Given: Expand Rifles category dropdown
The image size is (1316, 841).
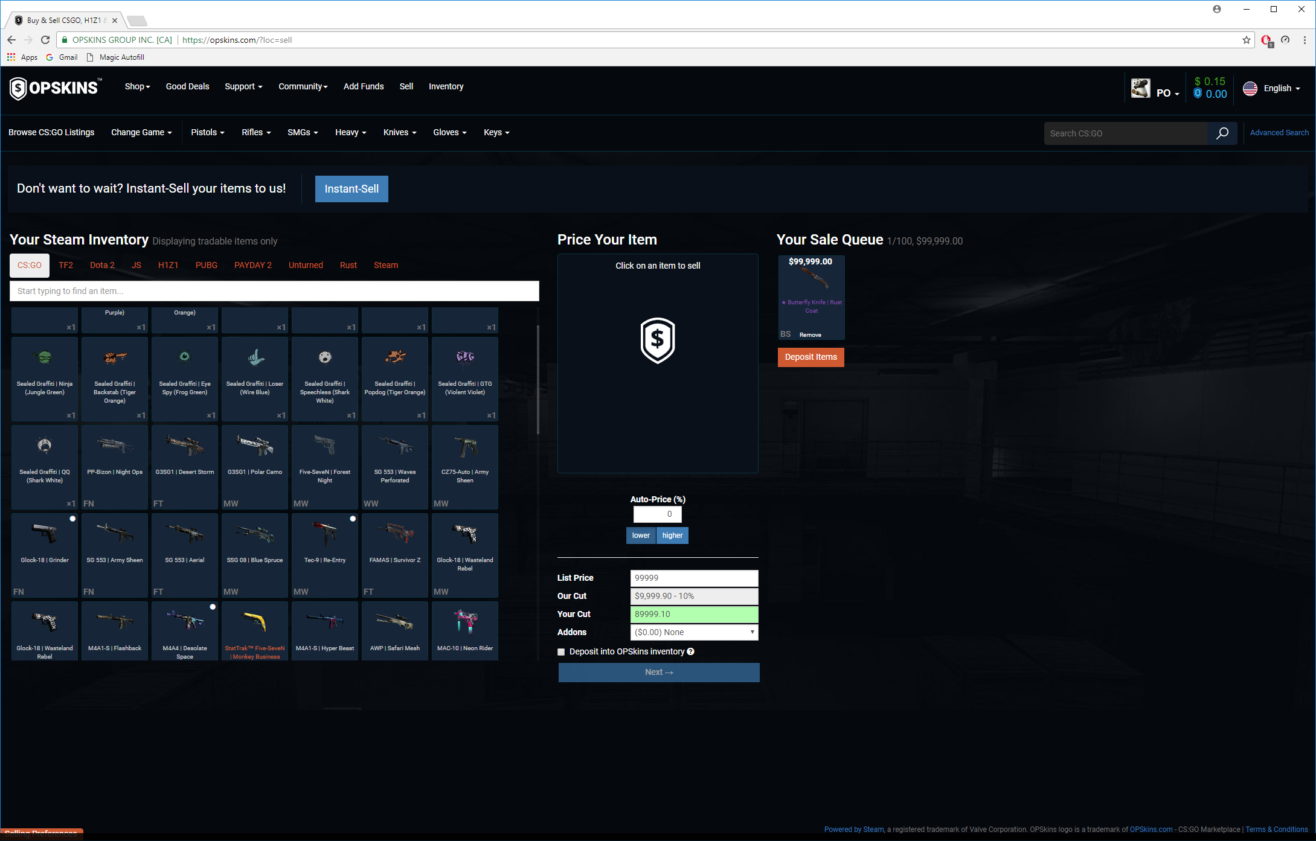Looking at the screenshot, I should (x=256, y=132).
